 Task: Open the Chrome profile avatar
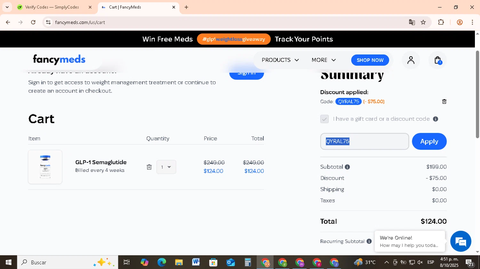(x=460, y=22)
